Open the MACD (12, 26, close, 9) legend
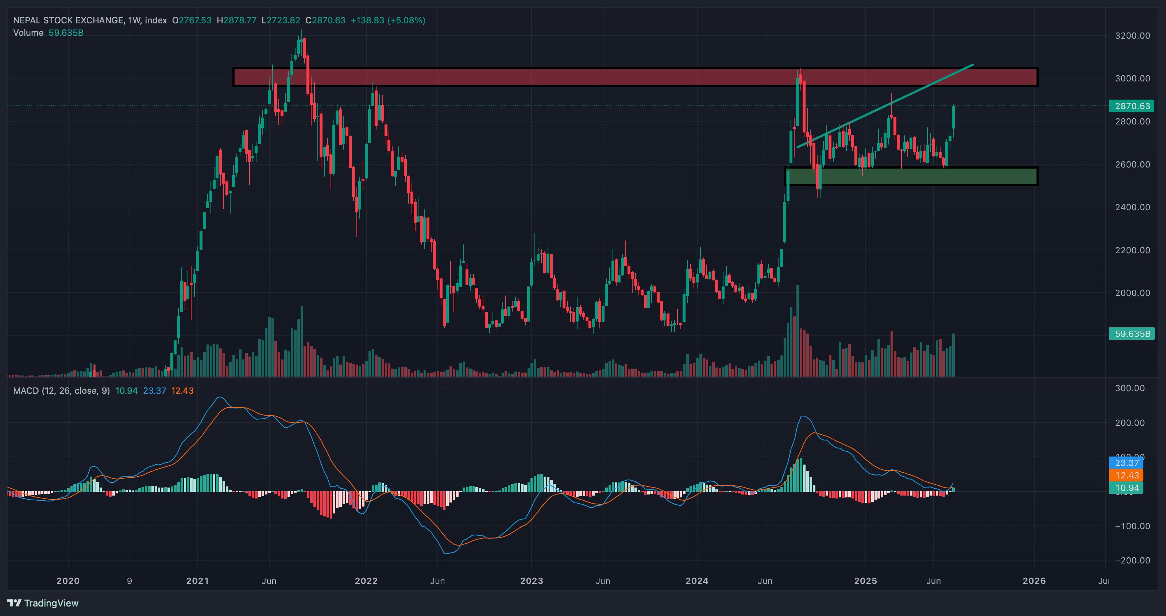This screenshot has width=1166, height=616. (61, 390)
